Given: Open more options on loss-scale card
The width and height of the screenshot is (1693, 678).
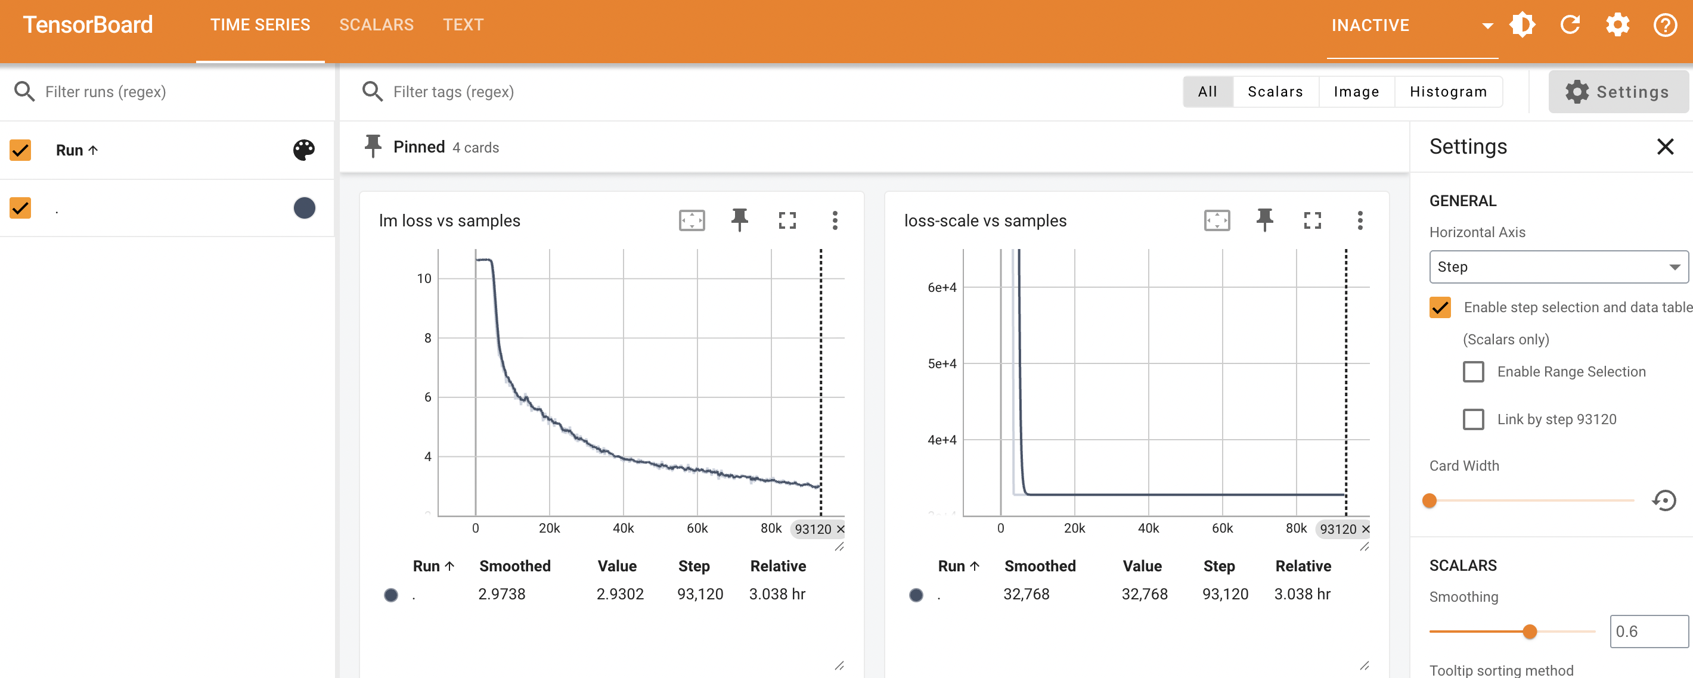Looking at the screenshot, I should 1360,220.
